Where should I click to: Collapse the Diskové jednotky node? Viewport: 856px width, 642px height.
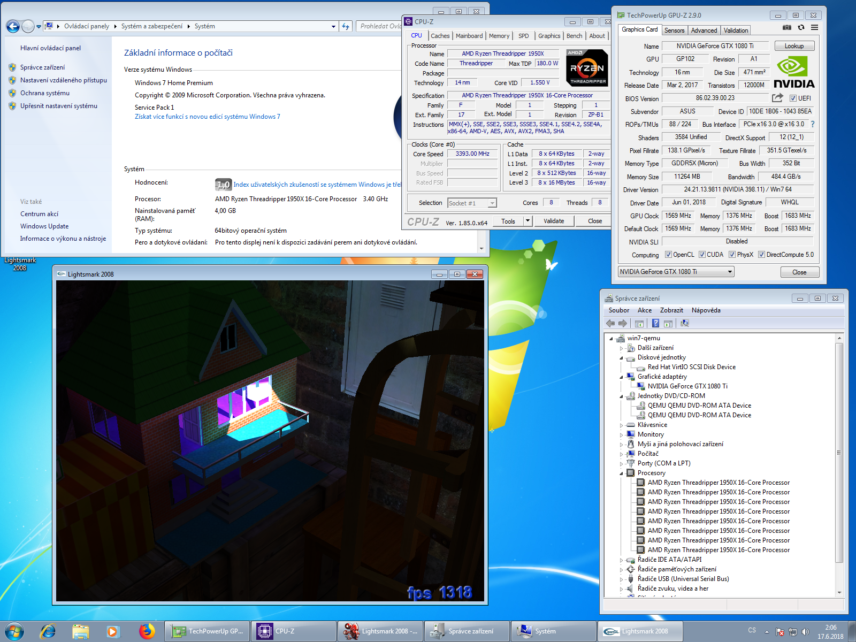tap(622, 357)
